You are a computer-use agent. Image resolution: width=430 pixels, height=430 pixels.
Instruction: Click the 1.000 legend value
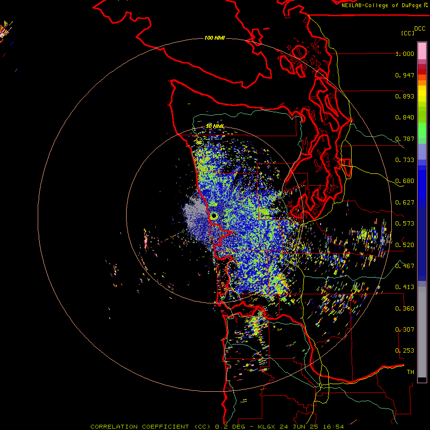[x=405, y=54]
